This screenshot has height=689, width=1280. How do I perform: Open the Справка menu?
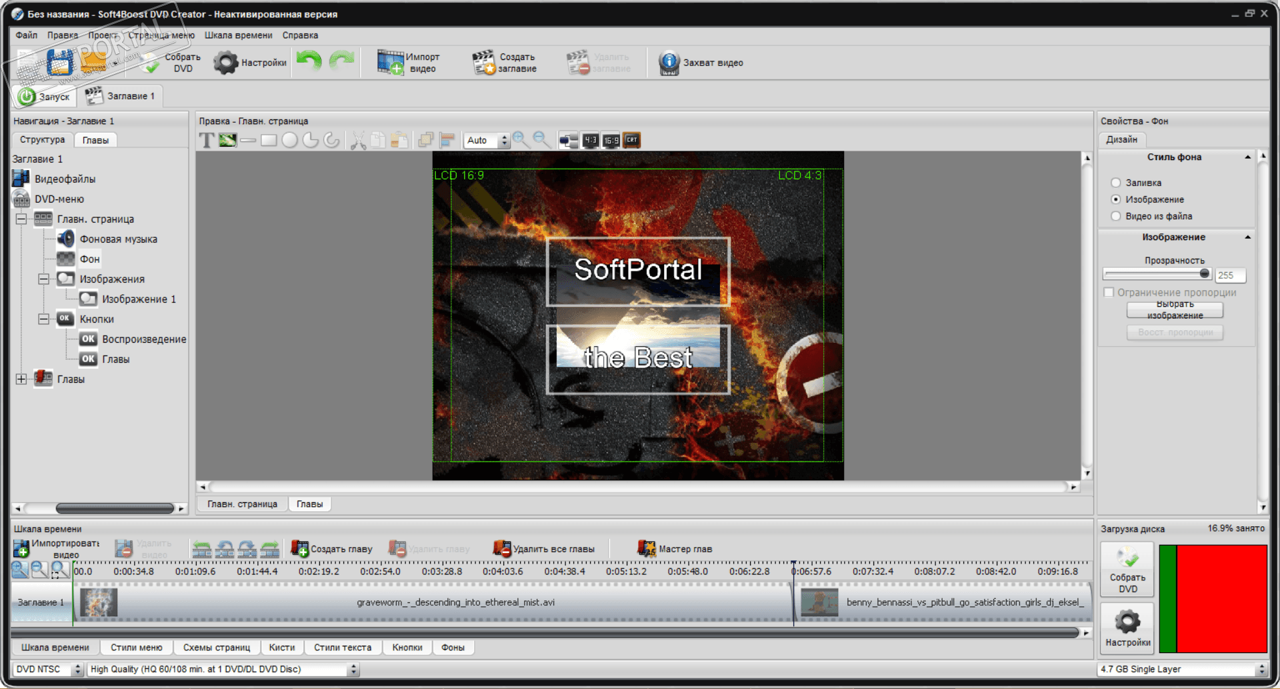tap(300, 35)
